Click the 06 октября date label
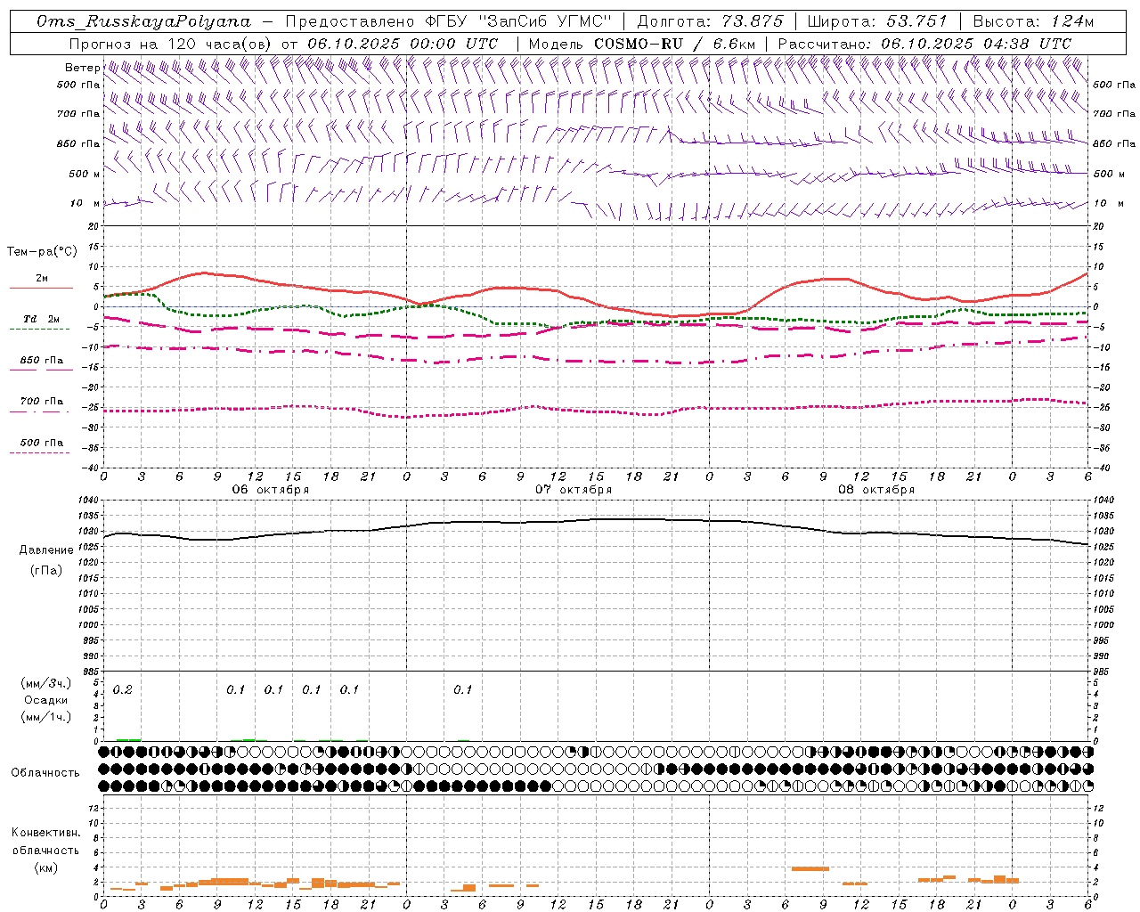 [271, 490]
